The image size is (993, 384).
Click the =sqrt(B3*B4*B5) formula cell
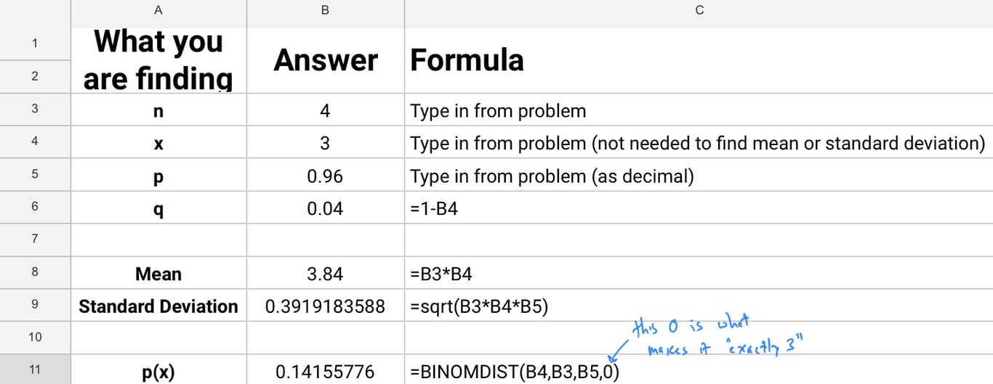pos(479,306)
